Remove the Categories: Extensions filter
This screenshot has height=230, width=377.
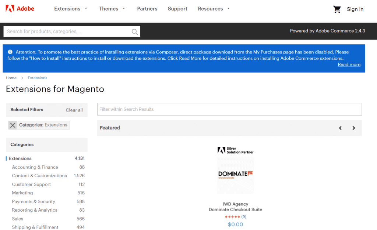(x=13, y=125)
